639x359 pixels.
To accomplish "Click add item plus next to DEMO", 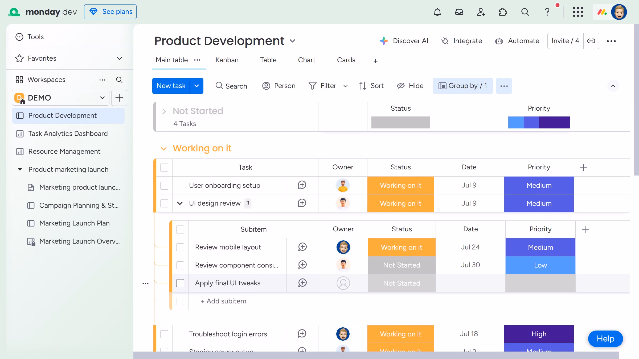I will [119, 98].
